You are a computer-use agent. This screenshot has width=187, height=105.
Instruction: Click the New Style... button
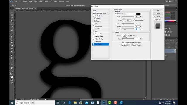(158, 17)
